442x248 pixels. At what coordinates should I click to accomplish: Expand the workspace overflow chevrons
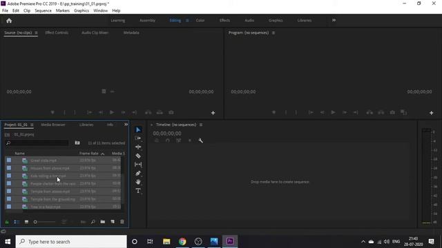coord(334,20)
